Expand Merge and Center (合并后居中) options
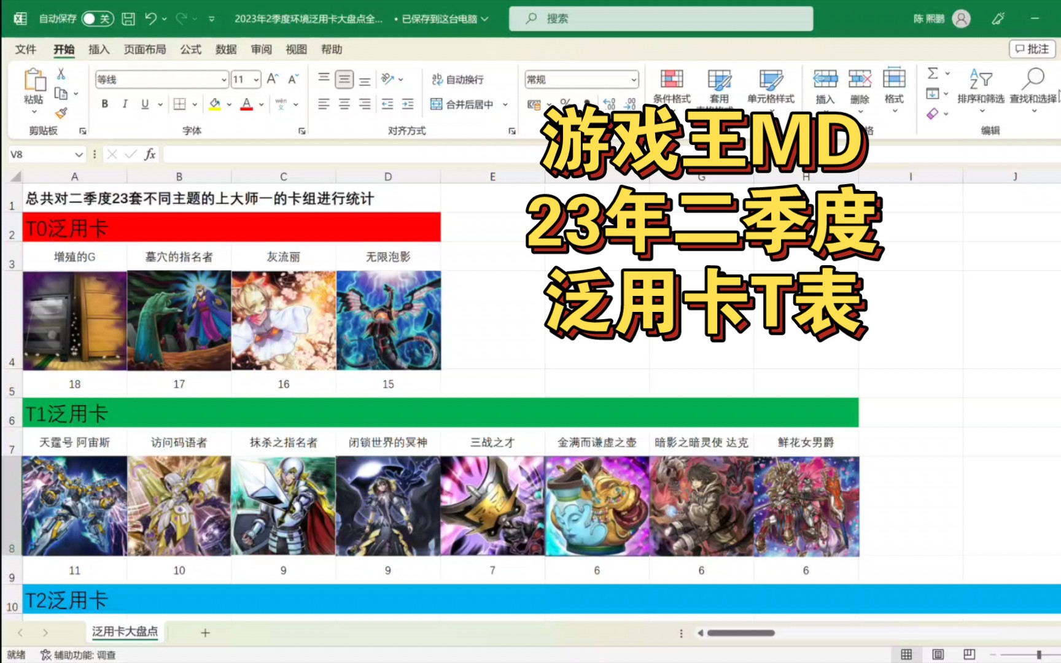The image size is (1061, 663). coord(505,104)
